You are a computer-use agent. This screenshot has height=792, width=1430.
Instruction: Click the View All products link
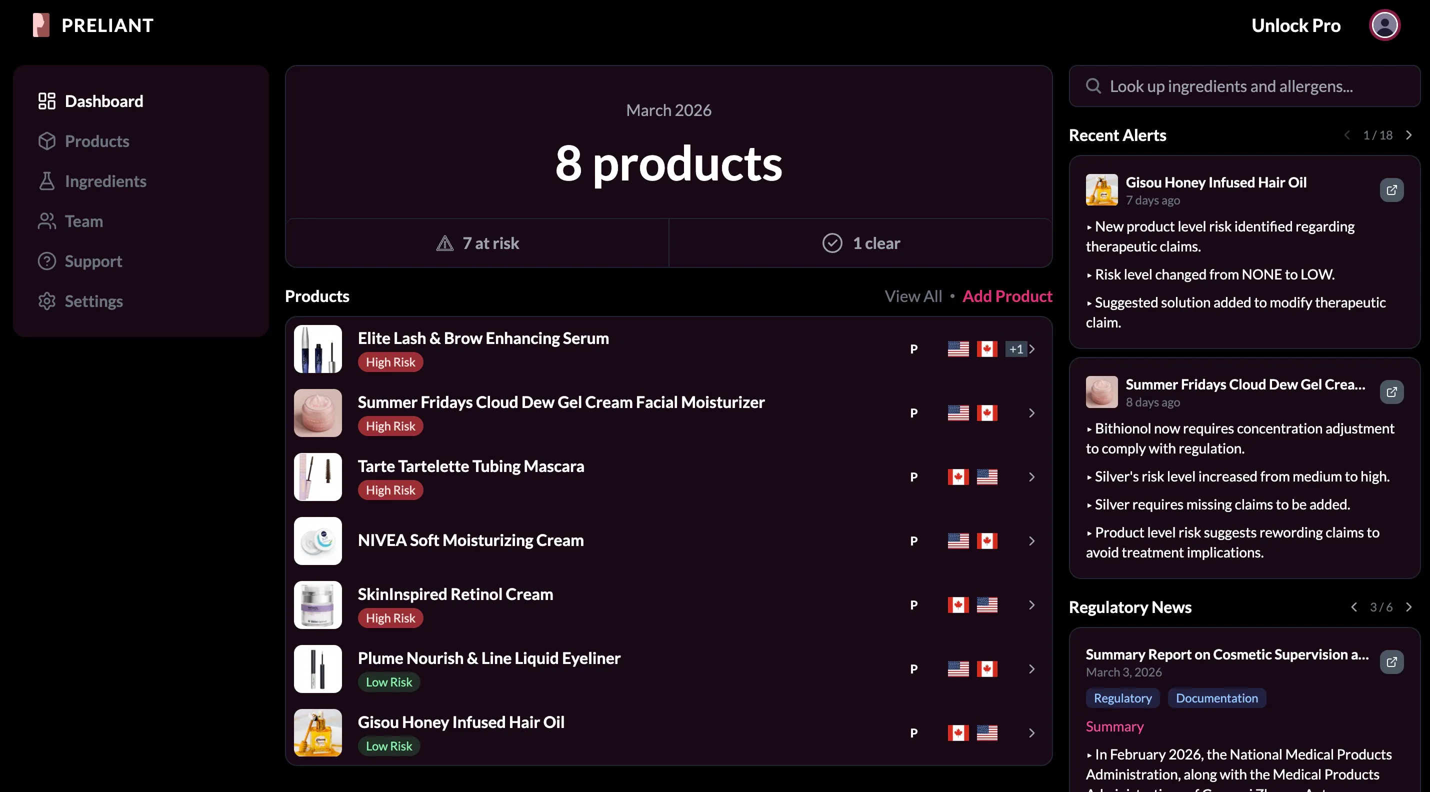[x=913, y=296]
